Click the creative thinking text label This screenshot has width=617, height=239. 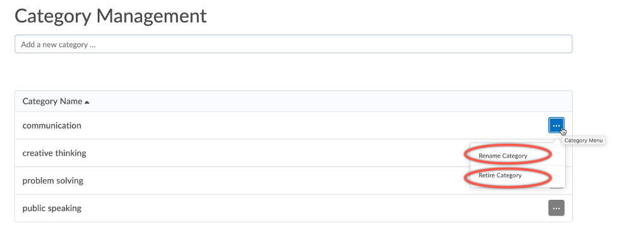pyautogui.click(x=54, y=153)
